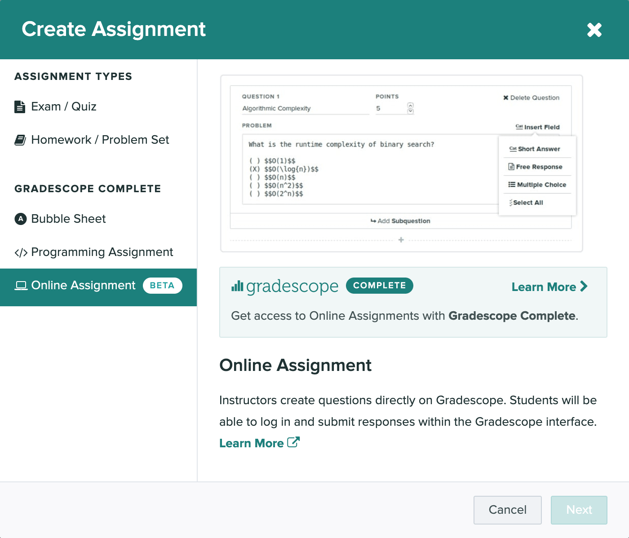Click the BETA badge
This screenshot has width=629, height=538.
pos(162,286)
